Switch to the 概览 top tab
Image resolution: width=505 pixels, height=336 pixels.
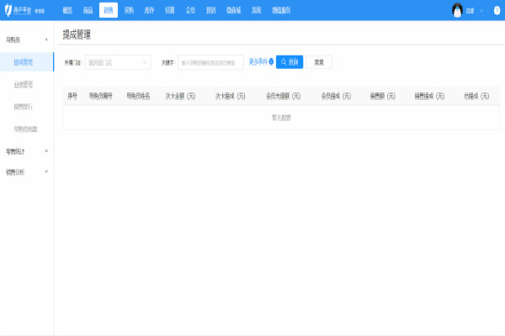click(x=67, y=10)
